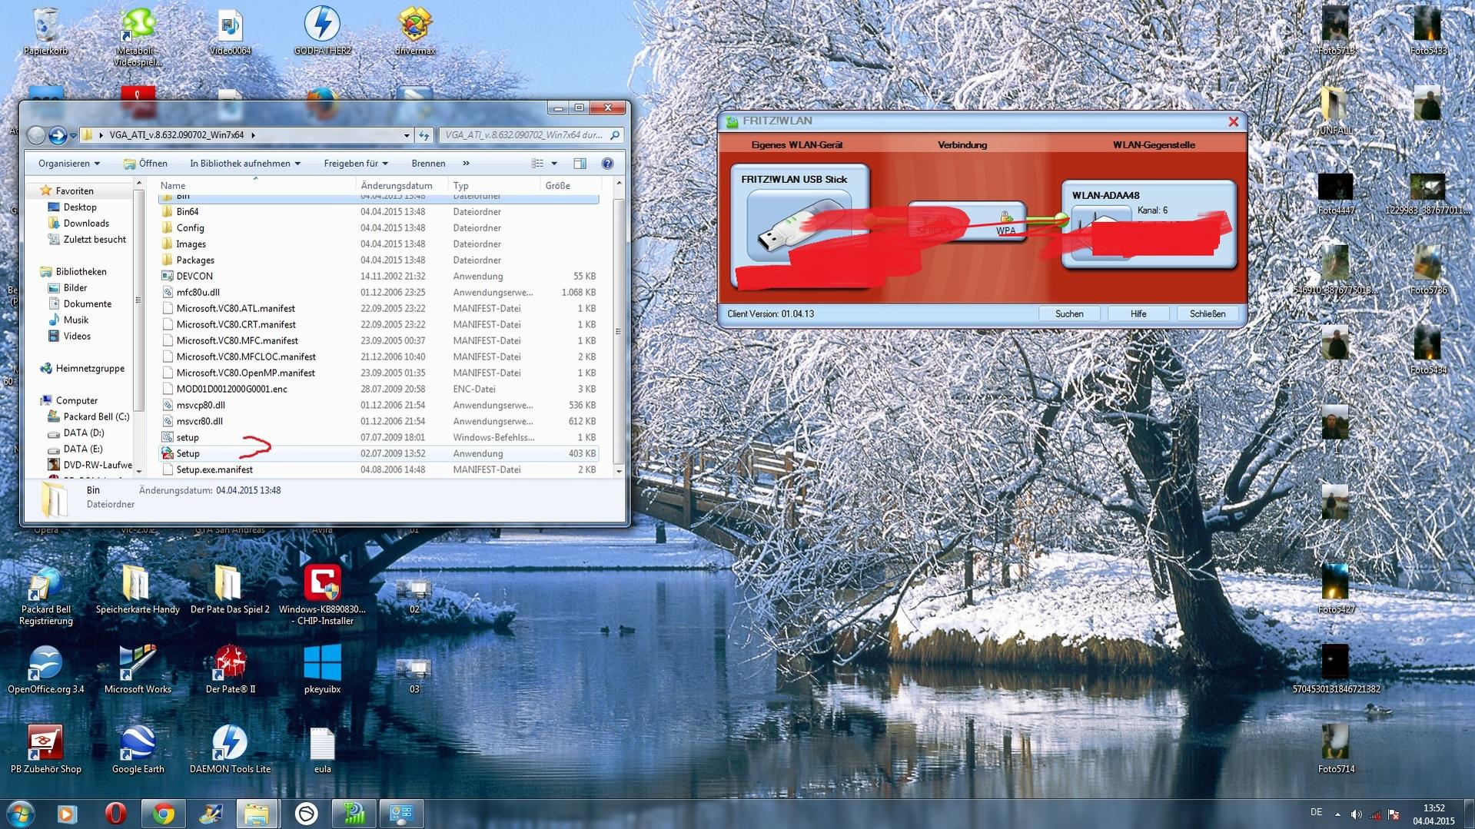Select Packard Bell (C:) drive

(x=96, y=417)
